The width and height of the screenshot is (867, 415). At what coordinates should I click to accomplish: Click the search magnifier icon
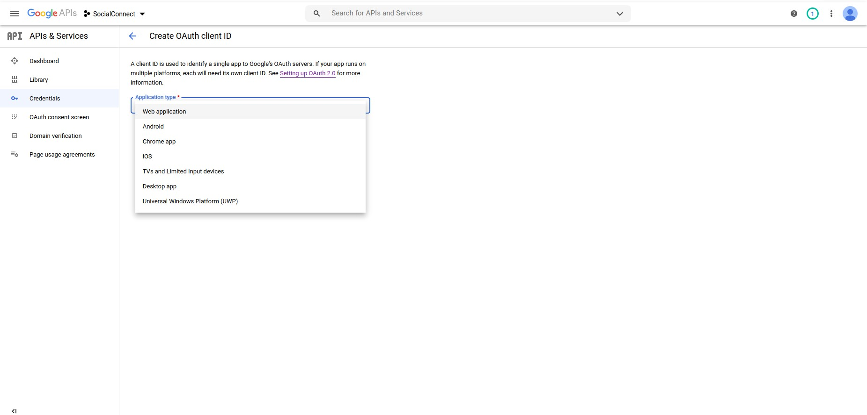[317, 14]
